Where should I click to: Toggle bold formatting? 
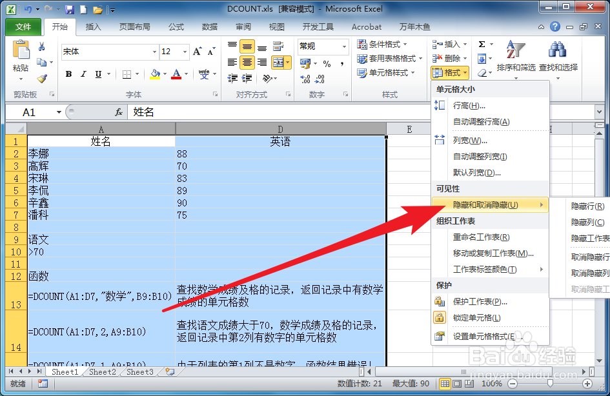coord(69,74)
